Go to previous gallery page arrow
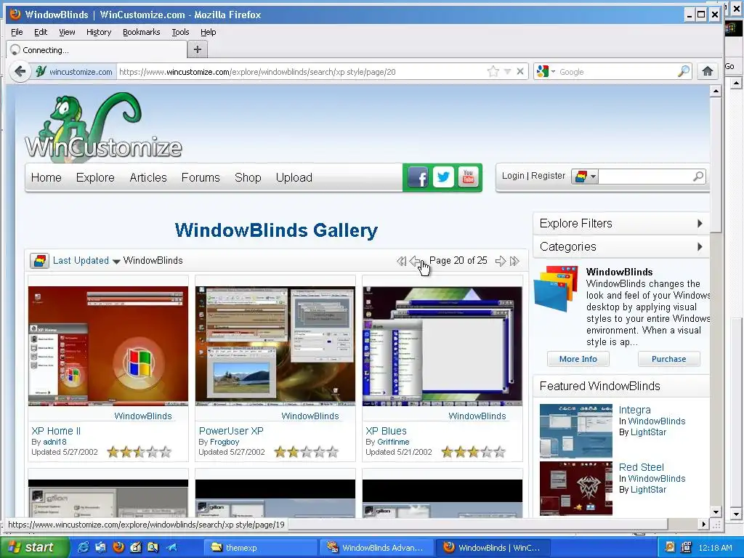Viewport: 744px width, 558px height. (x=416, y=261)
